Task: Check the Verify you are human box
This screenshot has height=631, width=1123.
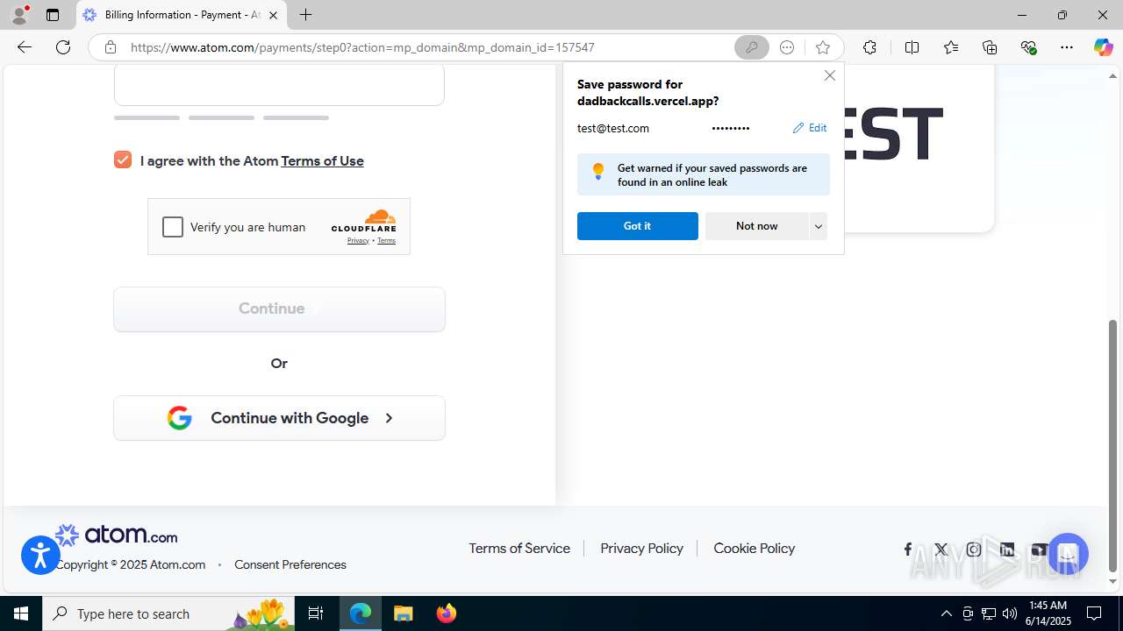Action: coord(173,227)
